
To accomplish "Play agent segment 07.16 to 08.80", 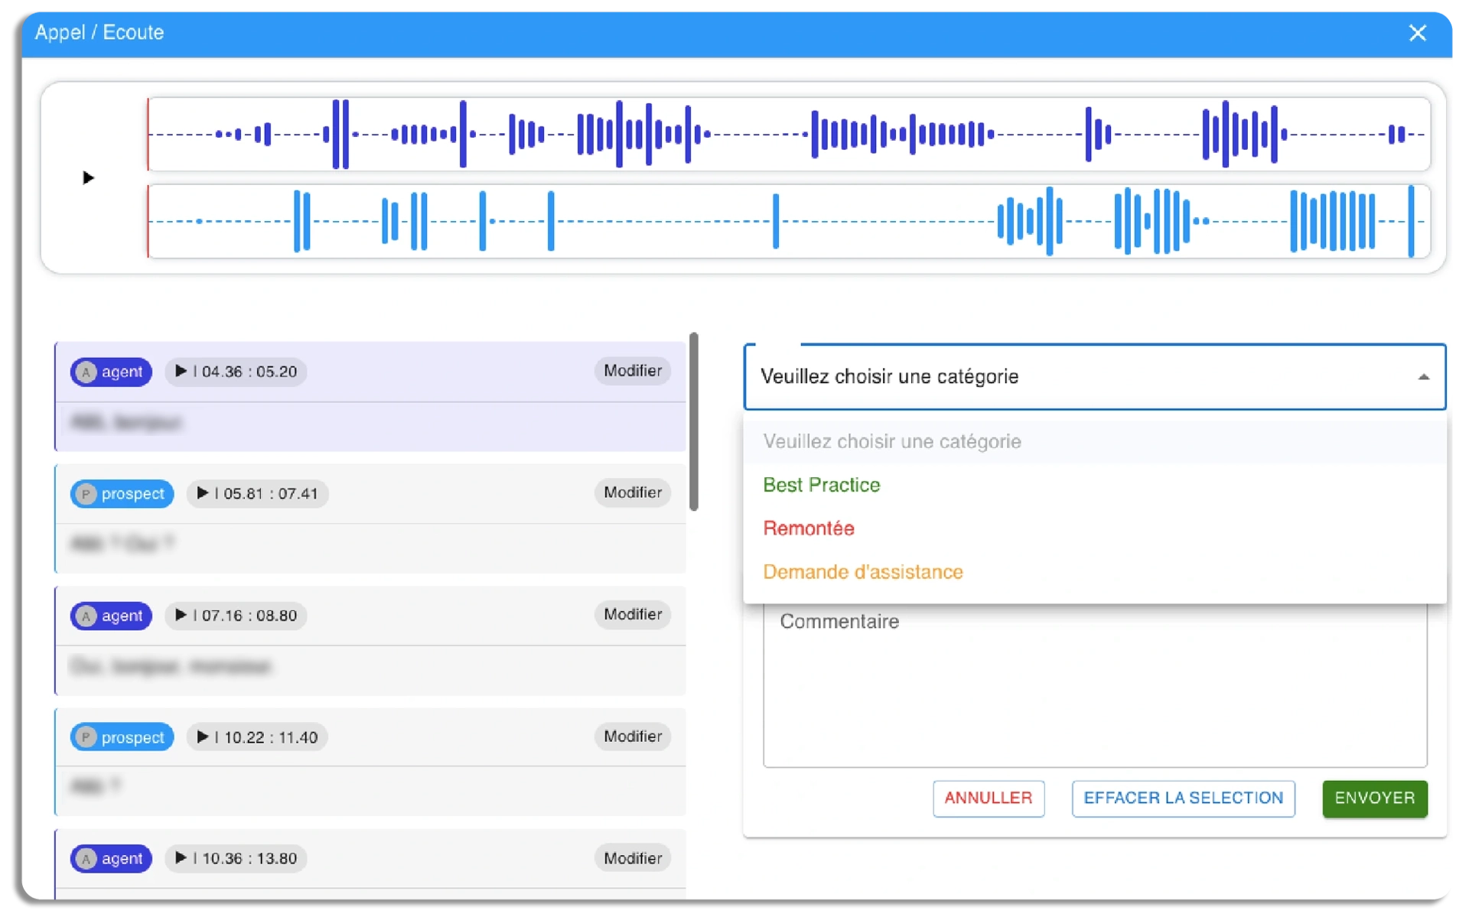I will click(x=181, y=616).
